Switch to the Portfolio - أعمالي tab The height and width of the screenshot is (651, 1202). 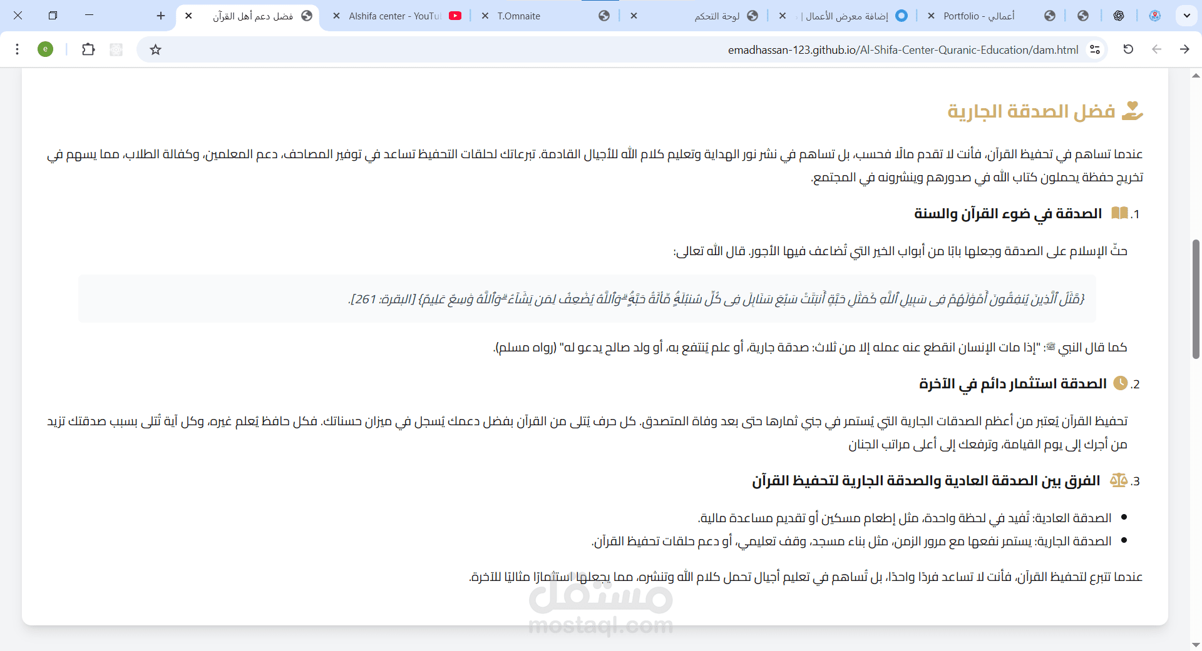(992, 16)
